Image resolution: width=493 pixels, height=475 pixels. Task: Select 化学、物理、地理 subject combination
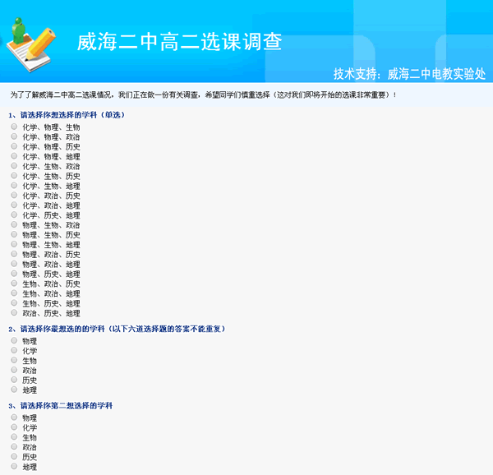14,155
